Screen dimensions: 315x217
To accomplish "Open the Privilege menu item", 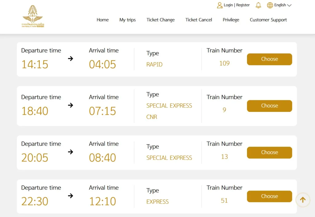I will click(231, 20).
